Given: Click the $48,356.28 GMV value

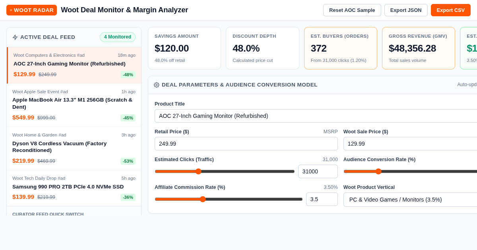Looking at the screenshot, I should [412, 48].
